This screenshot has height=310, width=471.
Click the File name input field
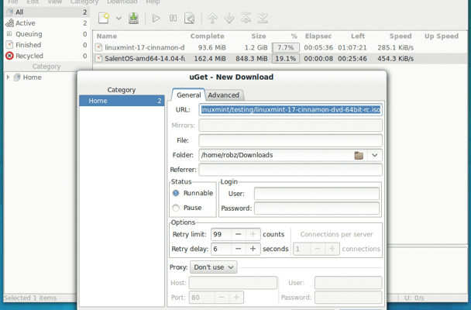click(x=291, y=140)
